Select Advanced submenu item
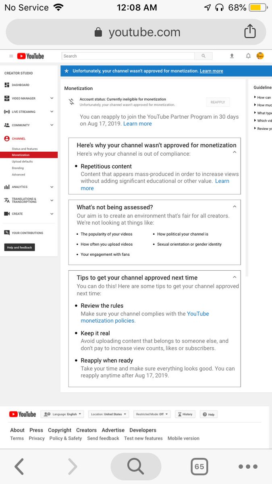272x484 pixels. [x=19, y=175]
